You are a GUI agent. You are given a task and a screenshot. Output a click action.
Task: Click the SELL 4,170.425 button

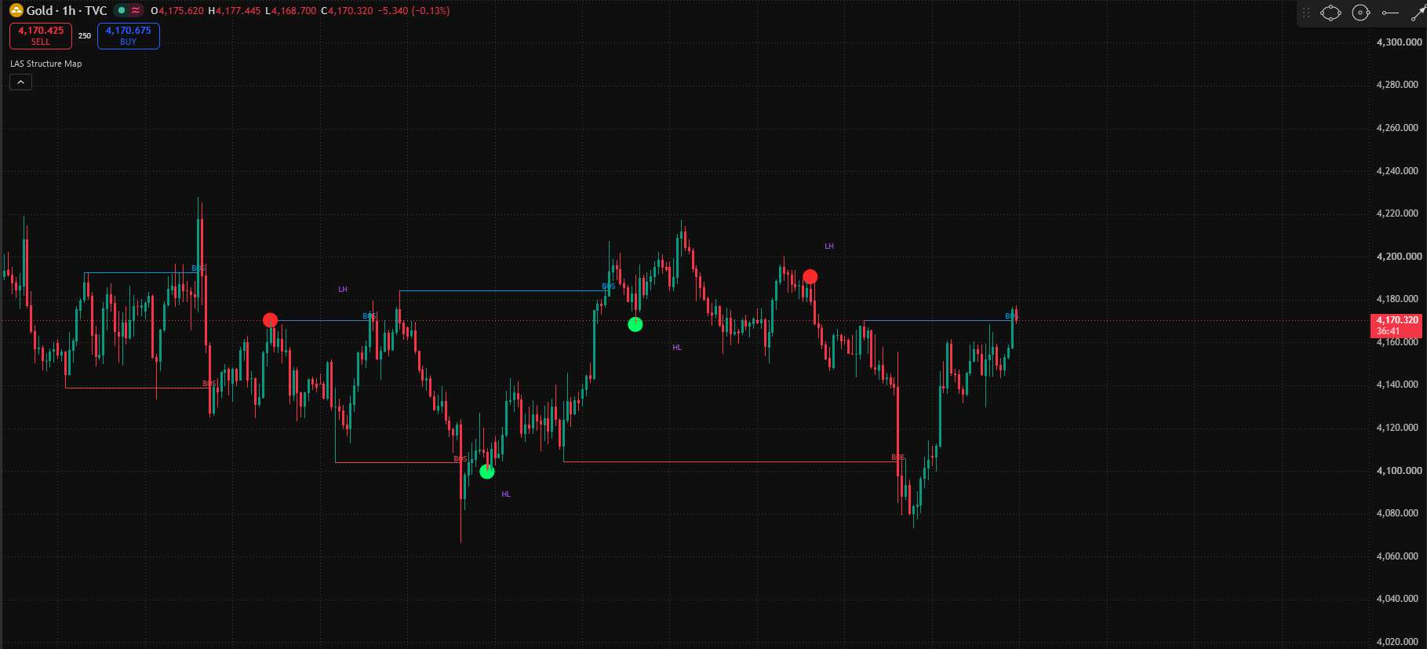pyautogui.click(x=41, y=35)
